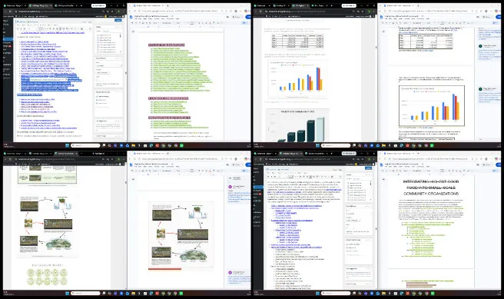
Task: Select the colored bar chart in top-right web page
Action: point(297,79)
